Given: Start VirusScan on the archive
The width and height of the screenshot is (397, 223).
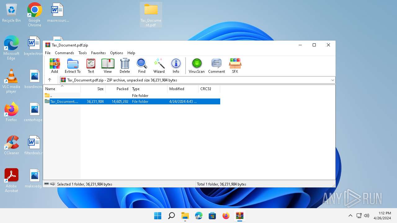Looking at the screenshot, I should point(197,66).
